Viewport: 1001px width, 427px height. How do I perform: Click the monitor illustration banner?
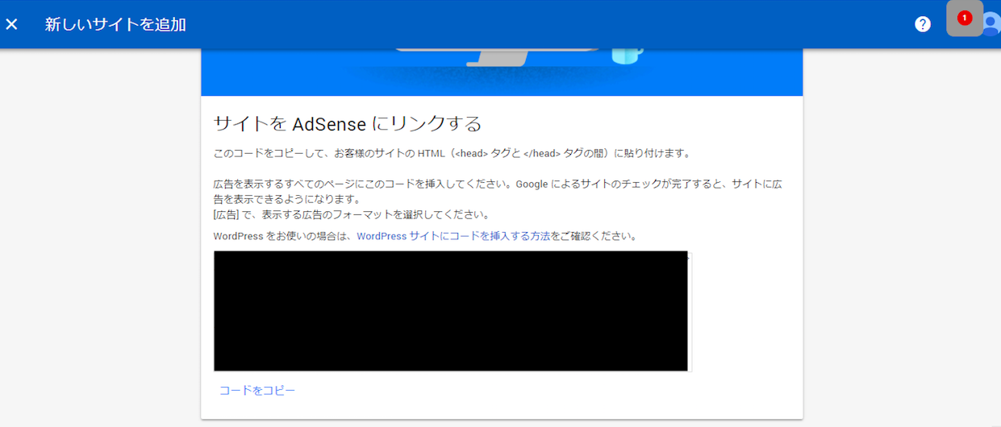point(502,73)
